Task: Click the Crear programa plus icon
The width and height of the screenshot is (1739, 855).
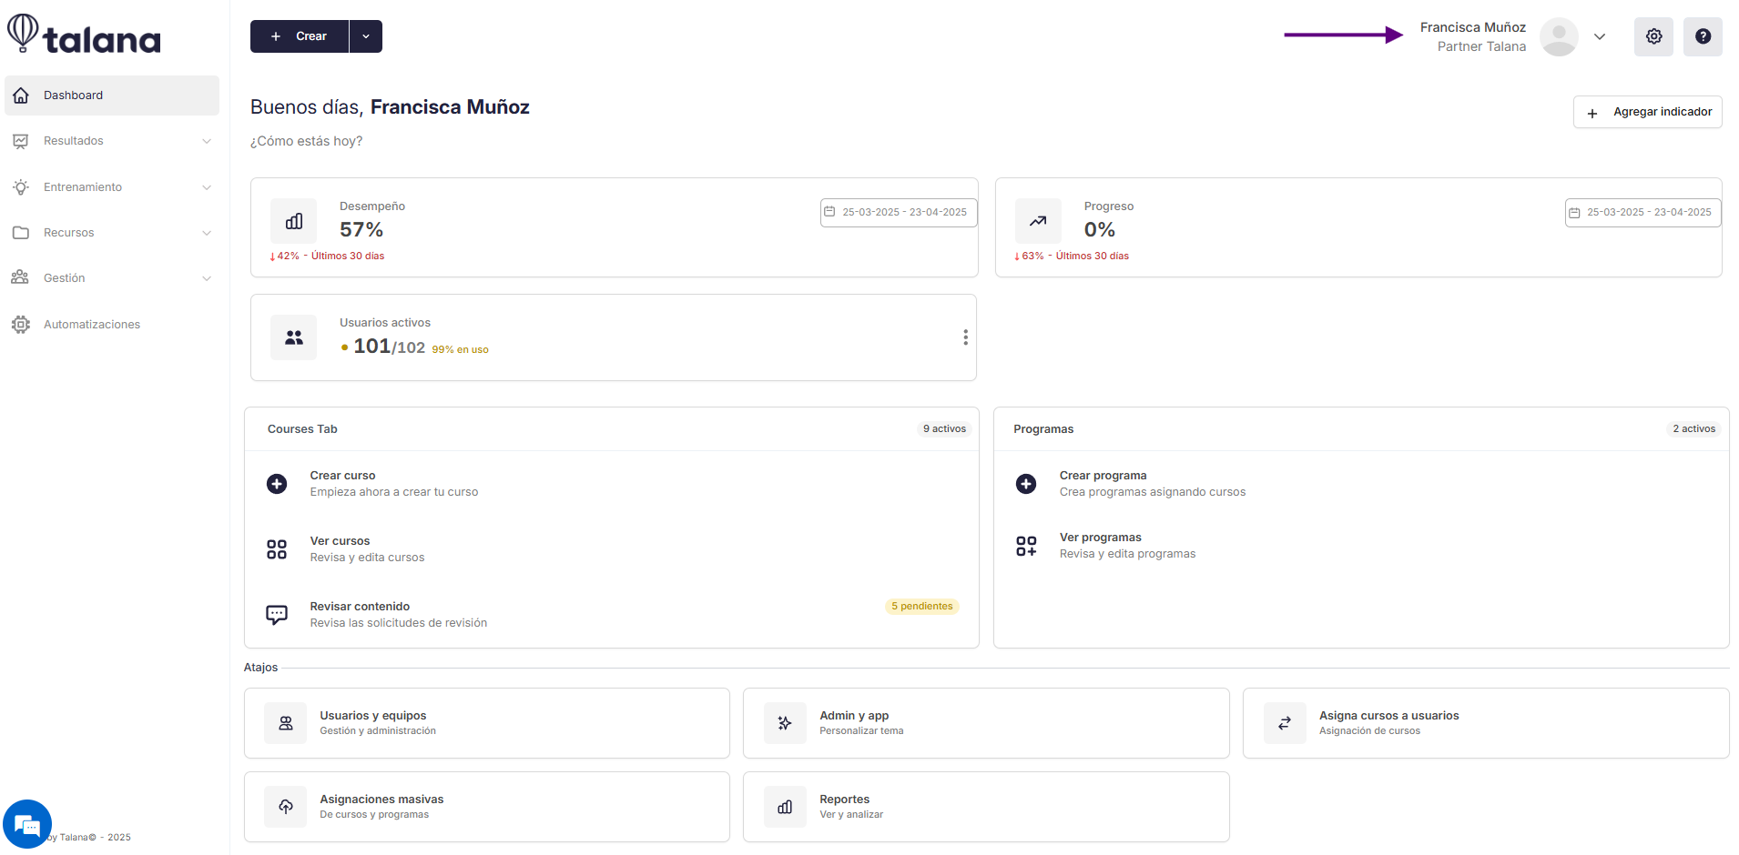Action: click(x=1026, y=484)
